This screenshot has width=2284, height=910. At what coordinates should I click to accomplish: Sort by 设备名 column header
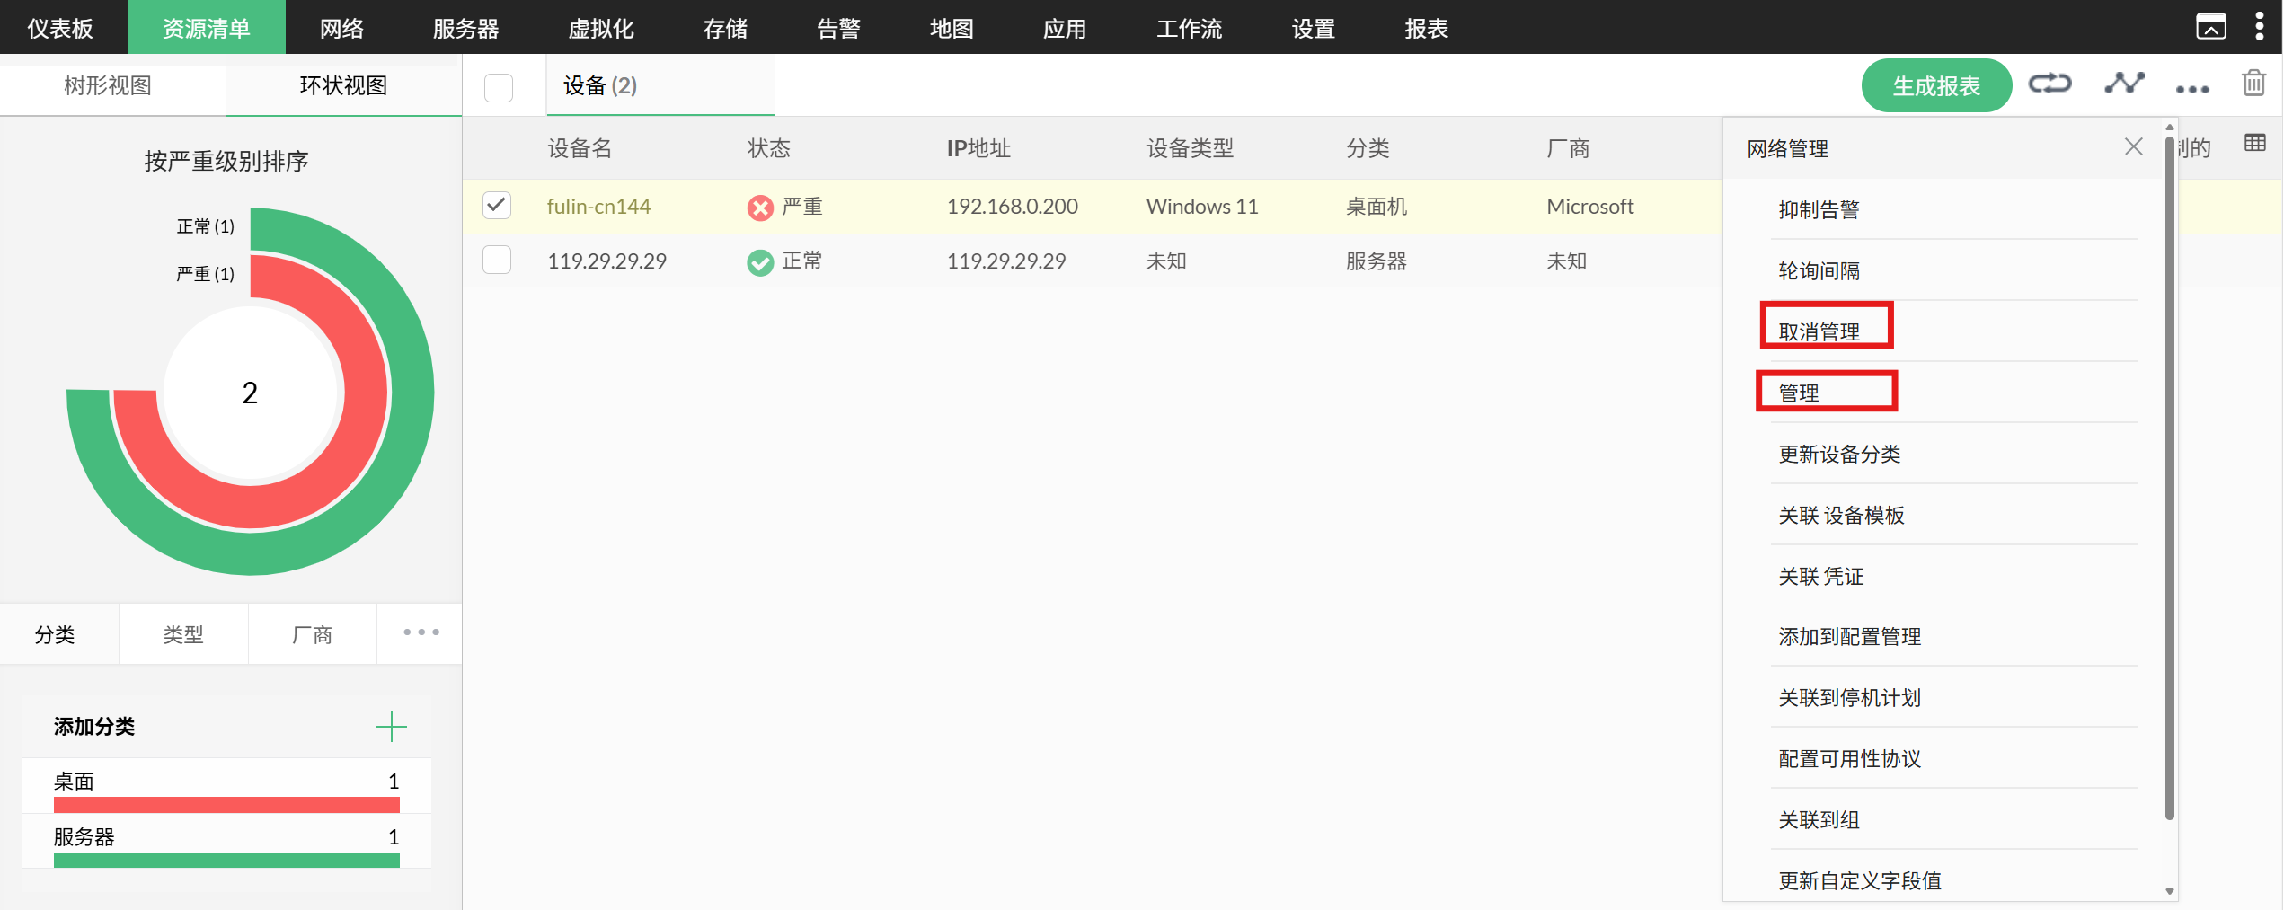point(580,148)
